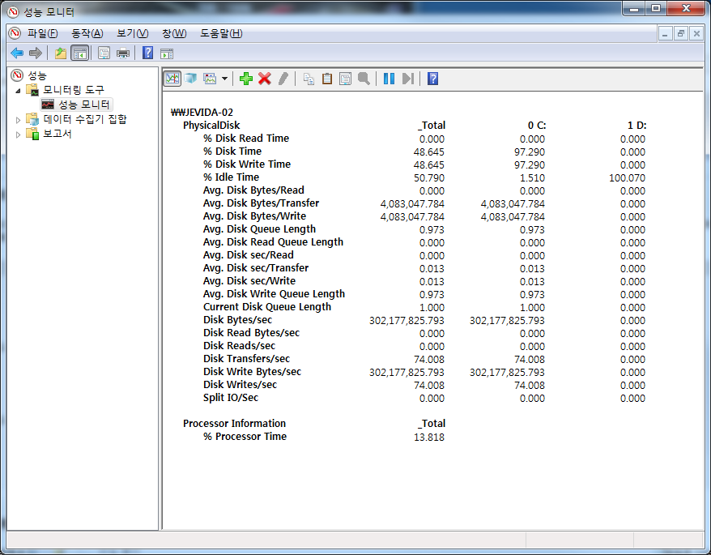Viewport: 711px width, 555px height.
Task: Collapse the 모니터링 도구 tree node
Action: pyautogui.click(x=18, y=90)
